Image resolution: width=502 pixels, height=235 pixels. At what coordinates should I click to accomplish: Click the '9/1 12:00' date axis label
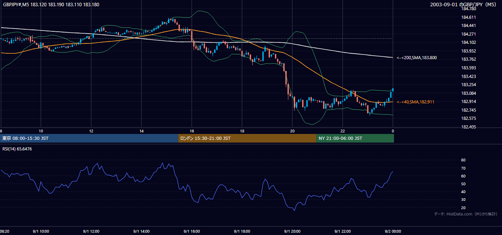coord(91,231)
